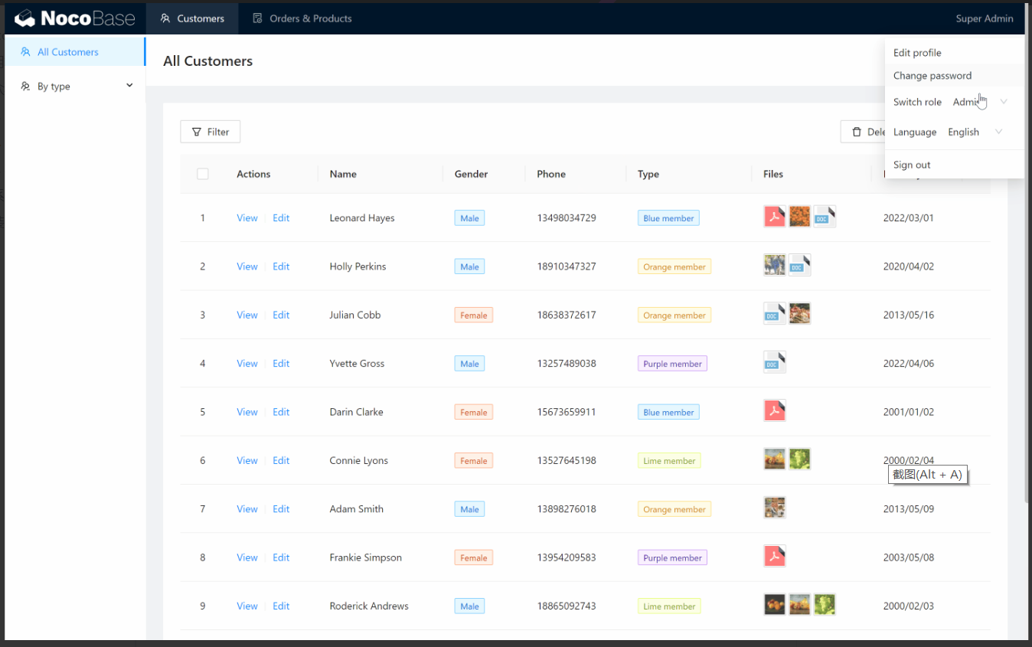Click View link for Leonard Hayes
The image size is (1032, 647).
coord(247,218)
